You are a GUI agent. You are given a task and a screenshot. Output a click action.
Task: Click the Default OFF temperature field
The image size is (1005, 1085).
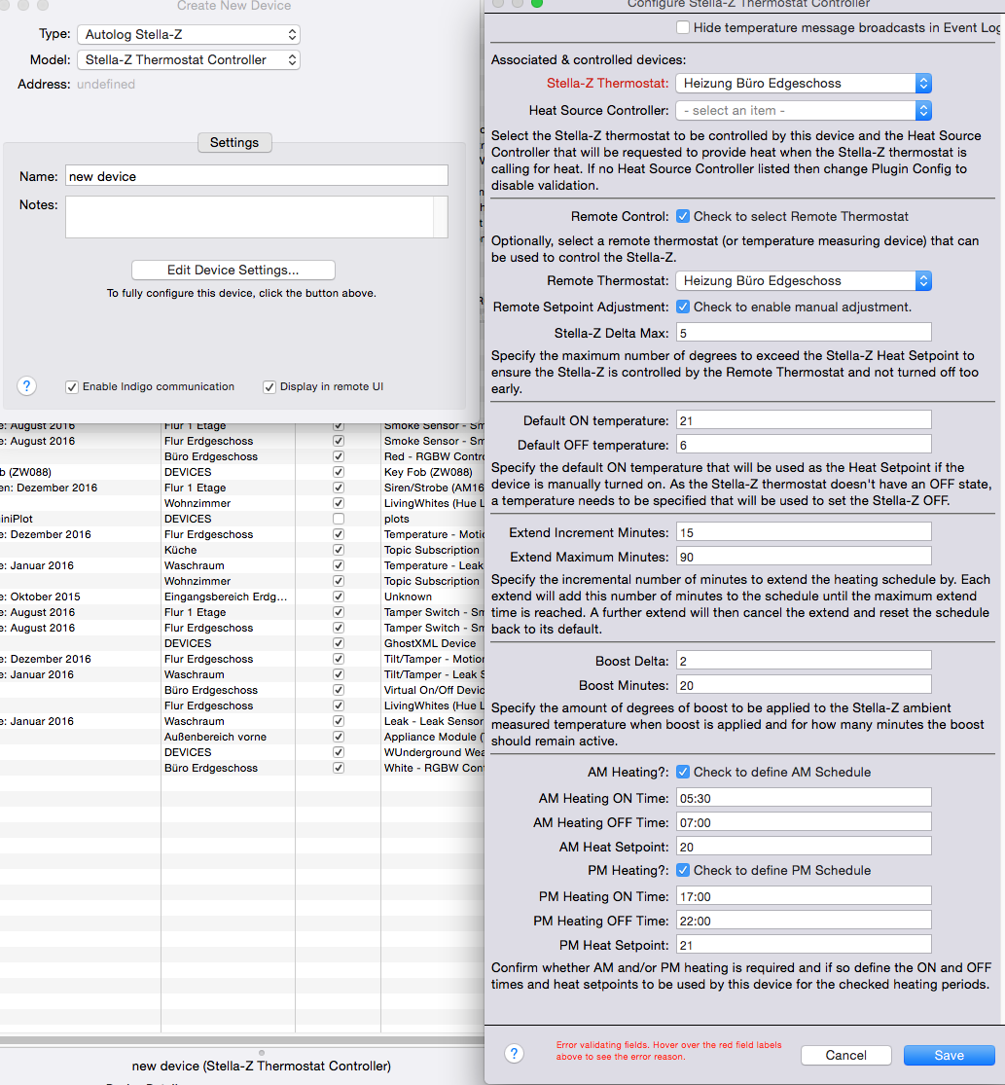[804, 445]
